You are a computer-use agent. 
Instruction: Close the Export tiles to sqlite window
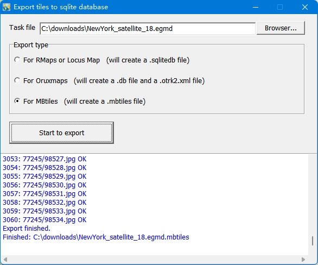click(x=305, y=7)
